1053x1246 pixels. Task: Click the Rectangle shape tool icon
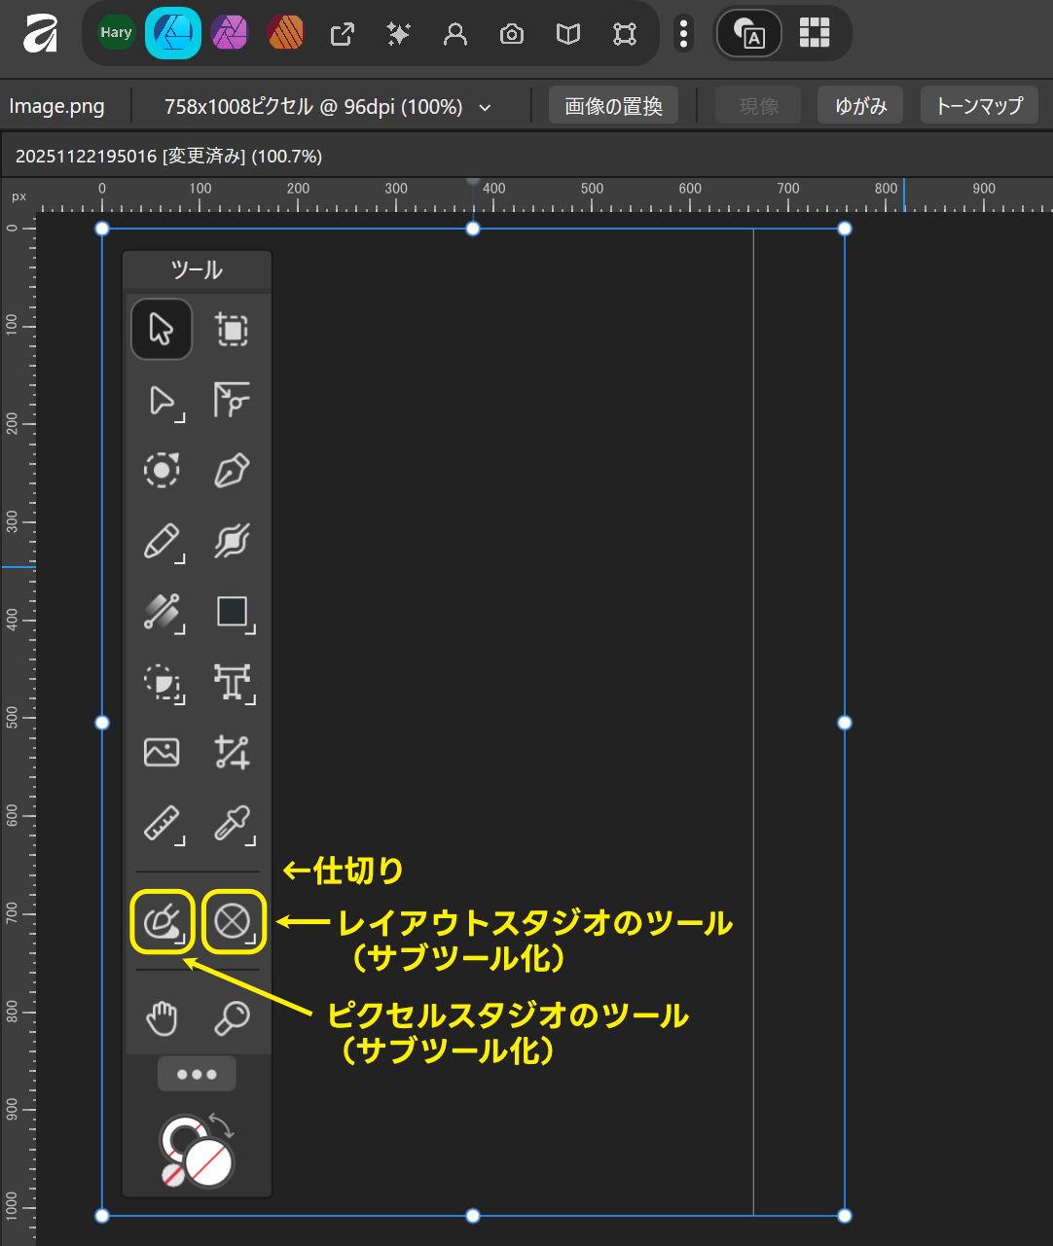click(x=234, y=613)
